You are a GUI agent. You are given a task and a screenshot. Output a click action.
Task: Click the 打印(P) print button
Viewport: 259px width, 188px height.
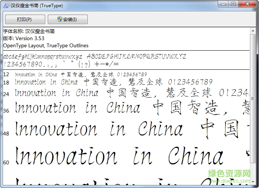pyautogui.click(x=25, y=20)
